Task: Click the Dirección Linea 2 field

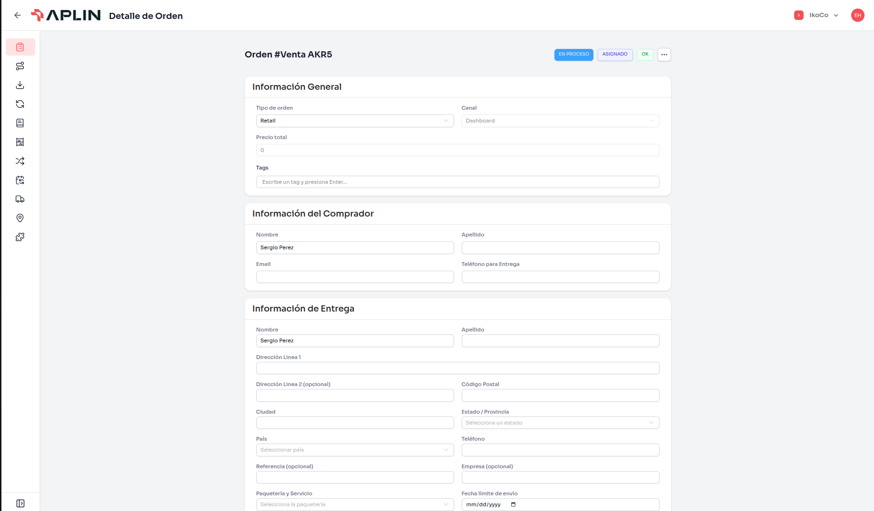Action: click(355, 395)
